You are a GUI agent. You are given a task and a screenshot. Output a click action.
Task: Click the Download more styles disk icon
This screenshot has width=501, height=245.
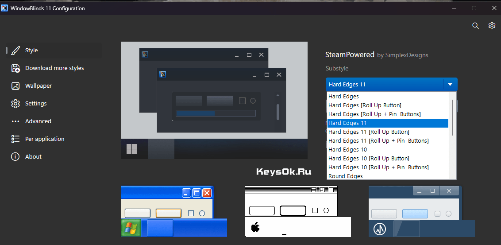15,68
